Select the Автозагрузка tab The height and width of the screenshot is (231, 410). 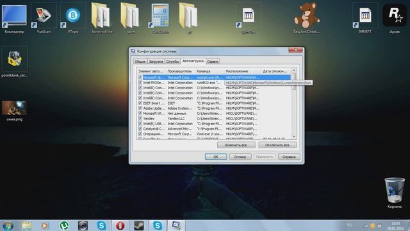pos(193,61)
